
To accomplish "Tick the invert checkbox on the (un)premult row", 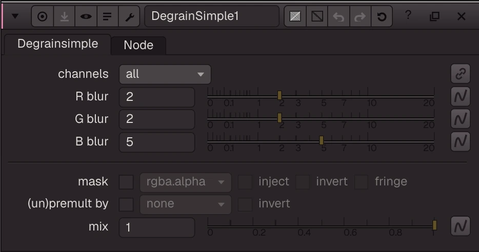I will [245, 204].
